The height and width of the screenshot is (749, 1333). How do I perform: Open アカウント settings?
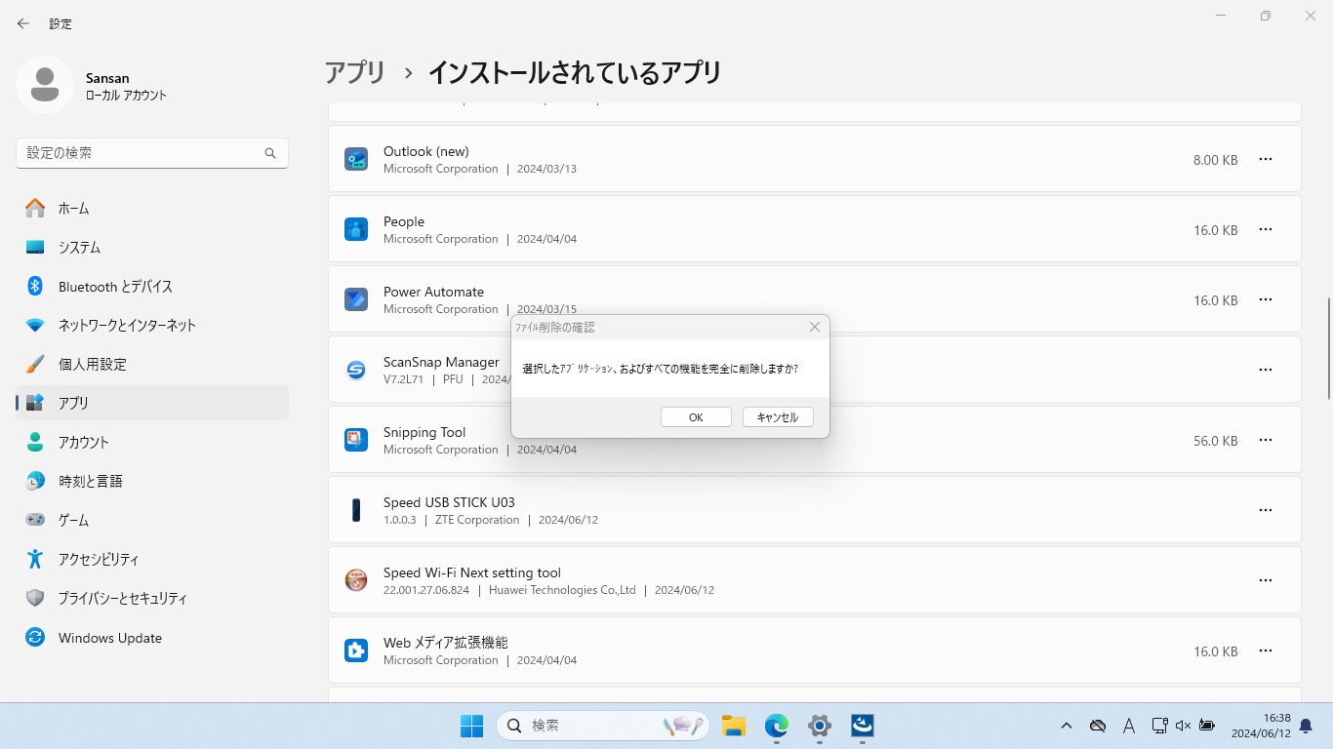[x=152, y=442]
